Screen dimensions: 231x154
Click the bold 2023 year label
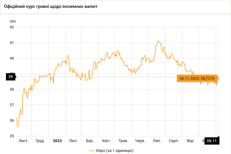[x=57, y=141]
